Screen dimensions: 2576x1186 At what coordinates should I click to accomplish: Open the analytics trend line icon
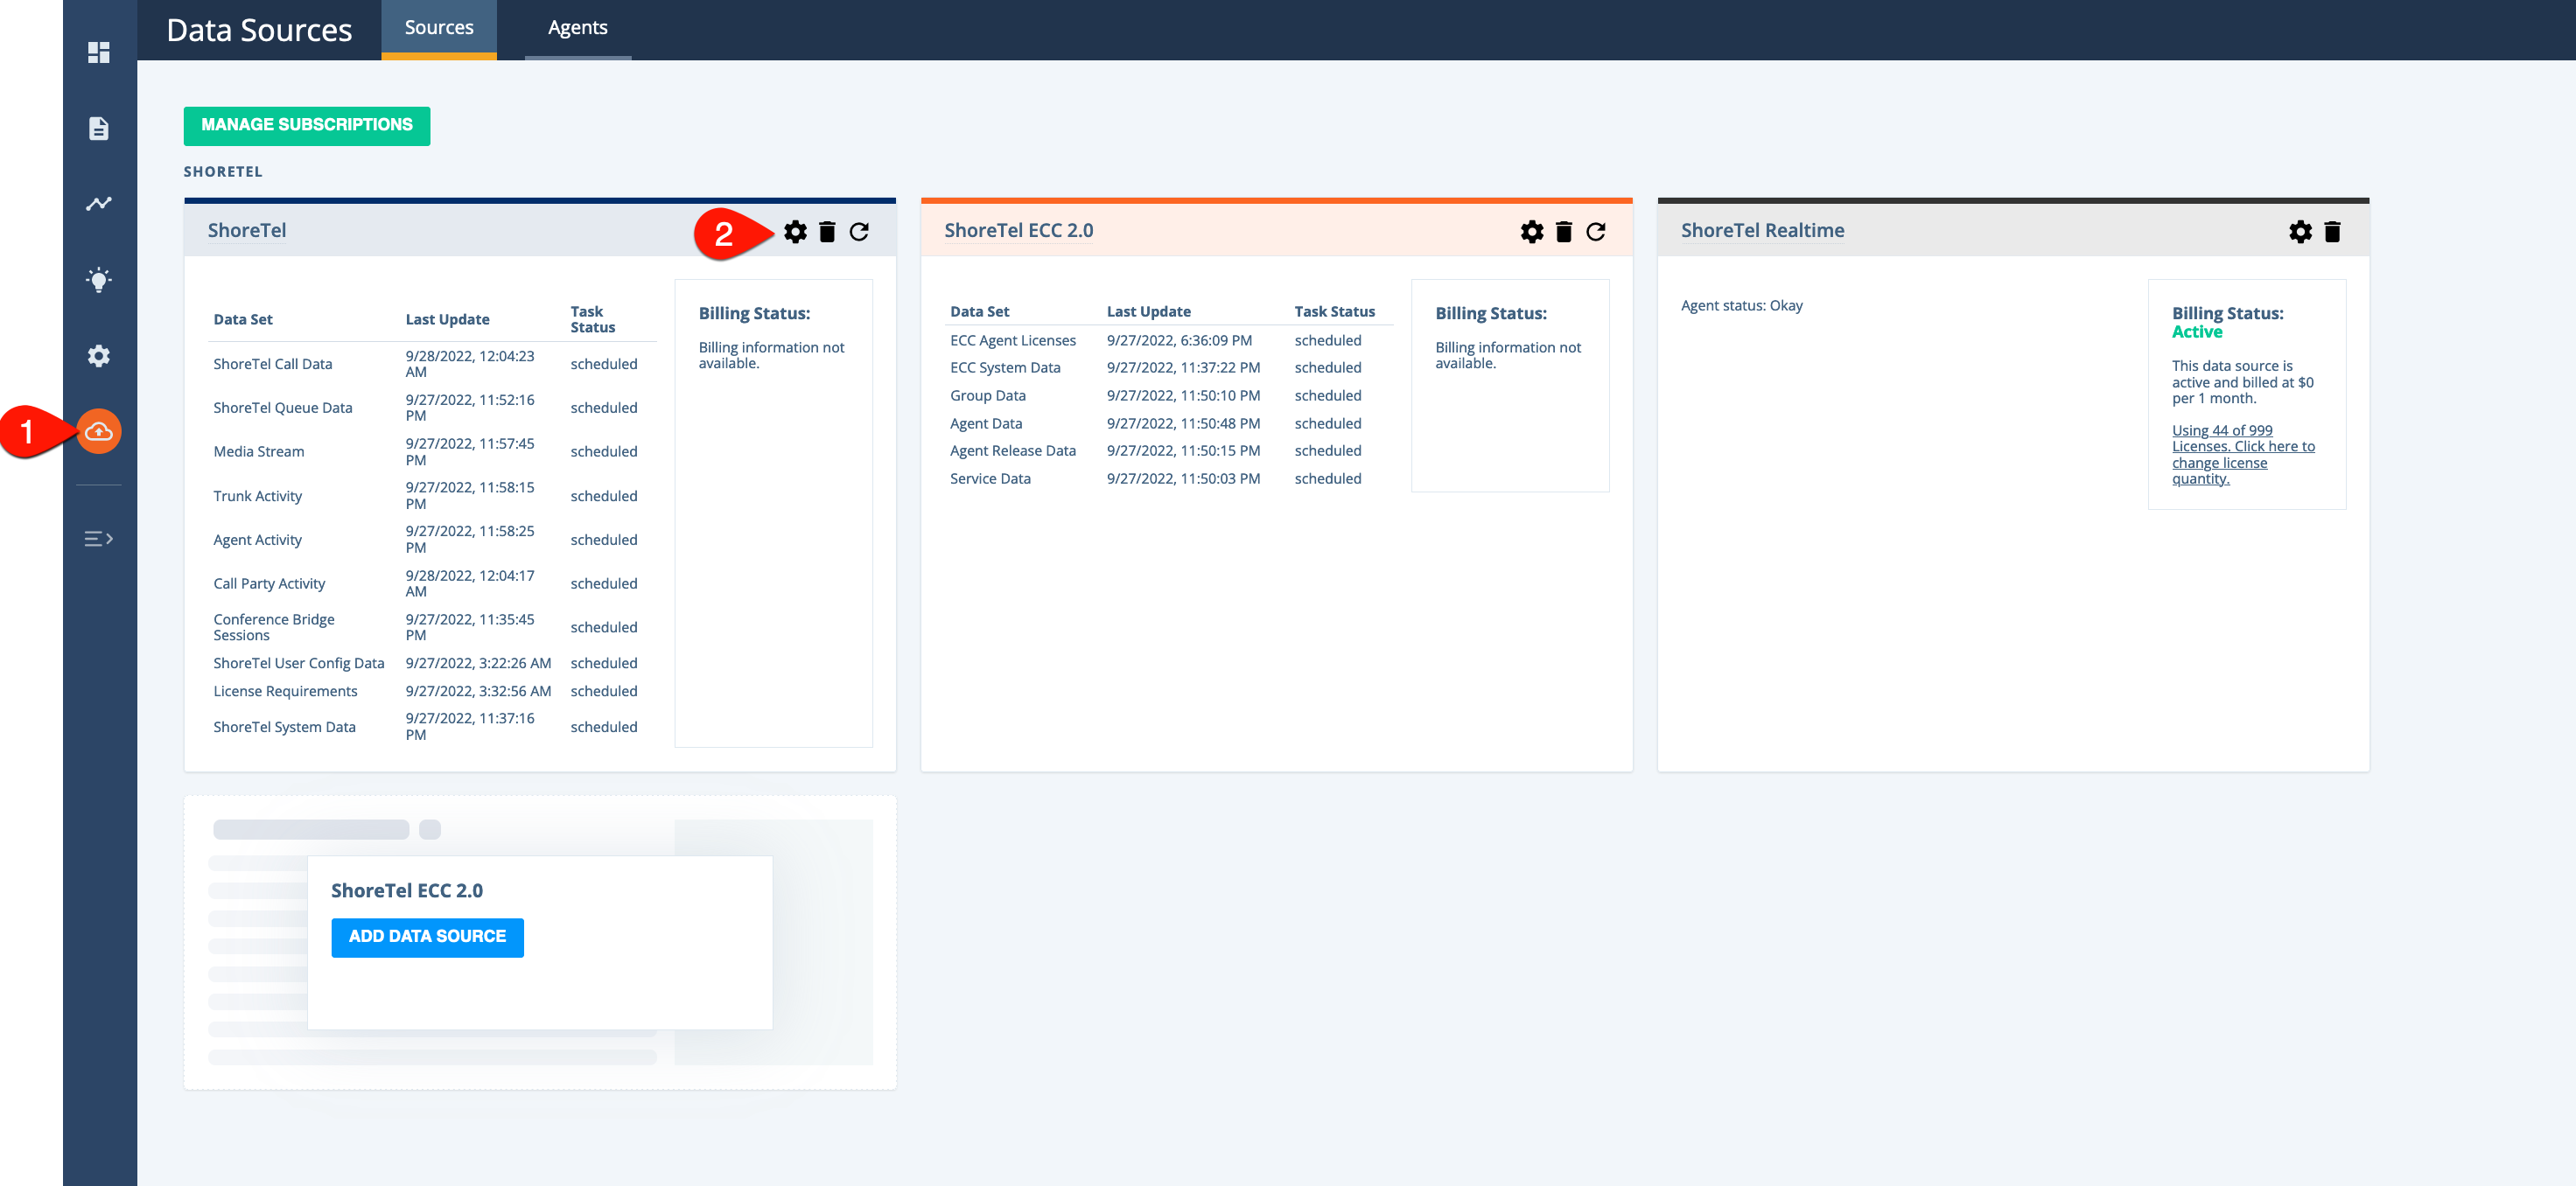point(98,204)
